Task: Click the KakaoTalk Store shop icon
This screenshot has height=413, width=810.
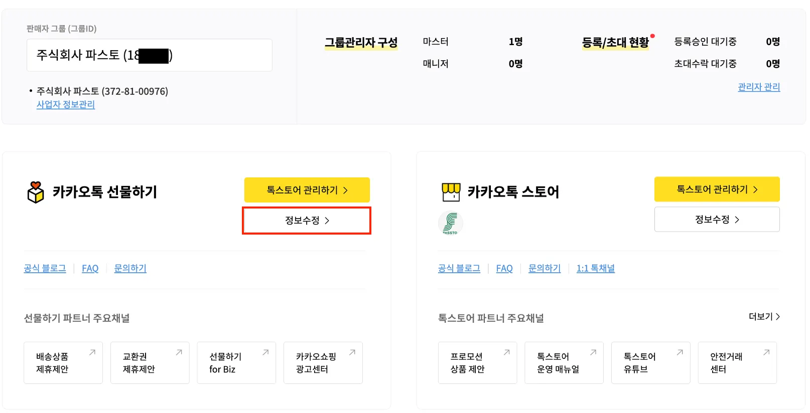Action: tap(451, 192)
